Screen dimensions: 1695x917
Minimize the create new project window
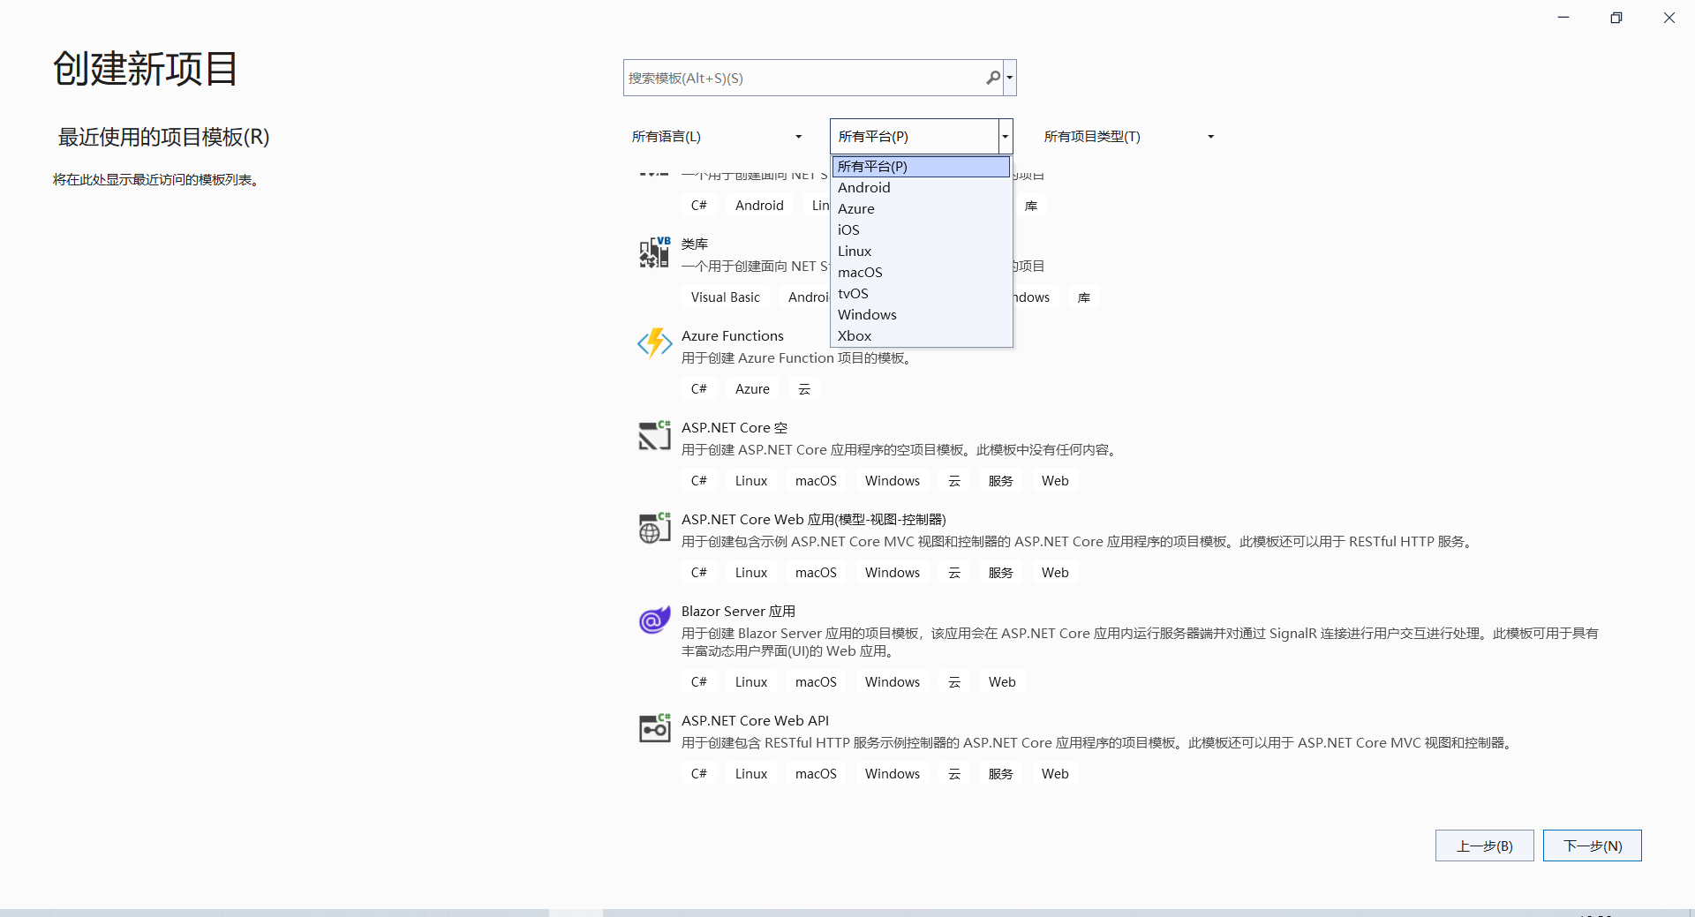[1563, 18]
